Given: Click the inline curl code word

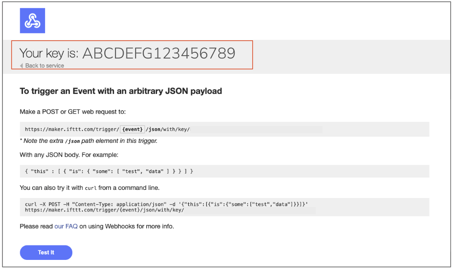Looking at the screenshot, I should 91,188.
